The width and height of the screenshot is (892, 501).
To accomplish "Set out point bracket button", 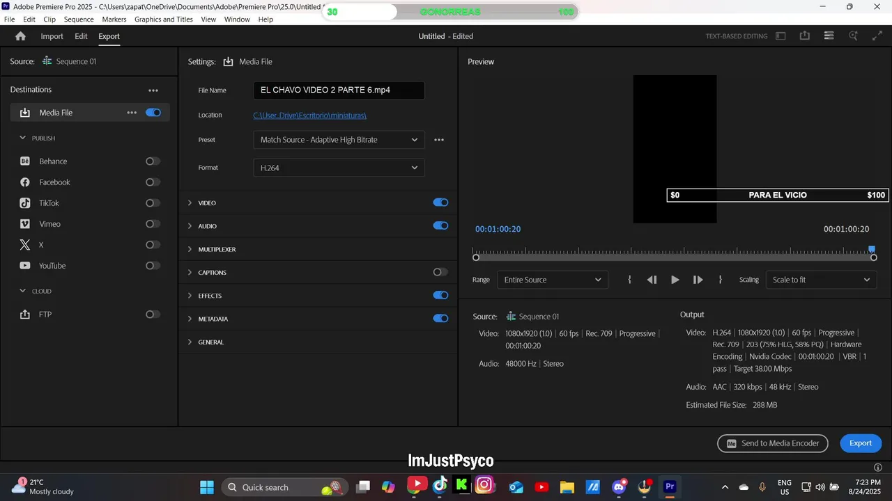I will [720, 280].
